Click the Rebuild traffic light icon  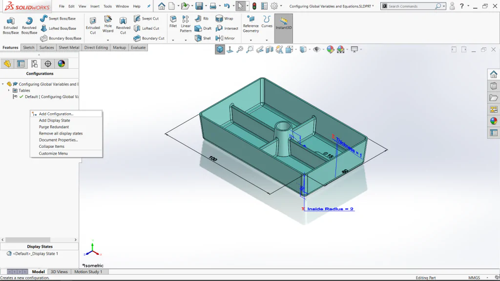254,6
